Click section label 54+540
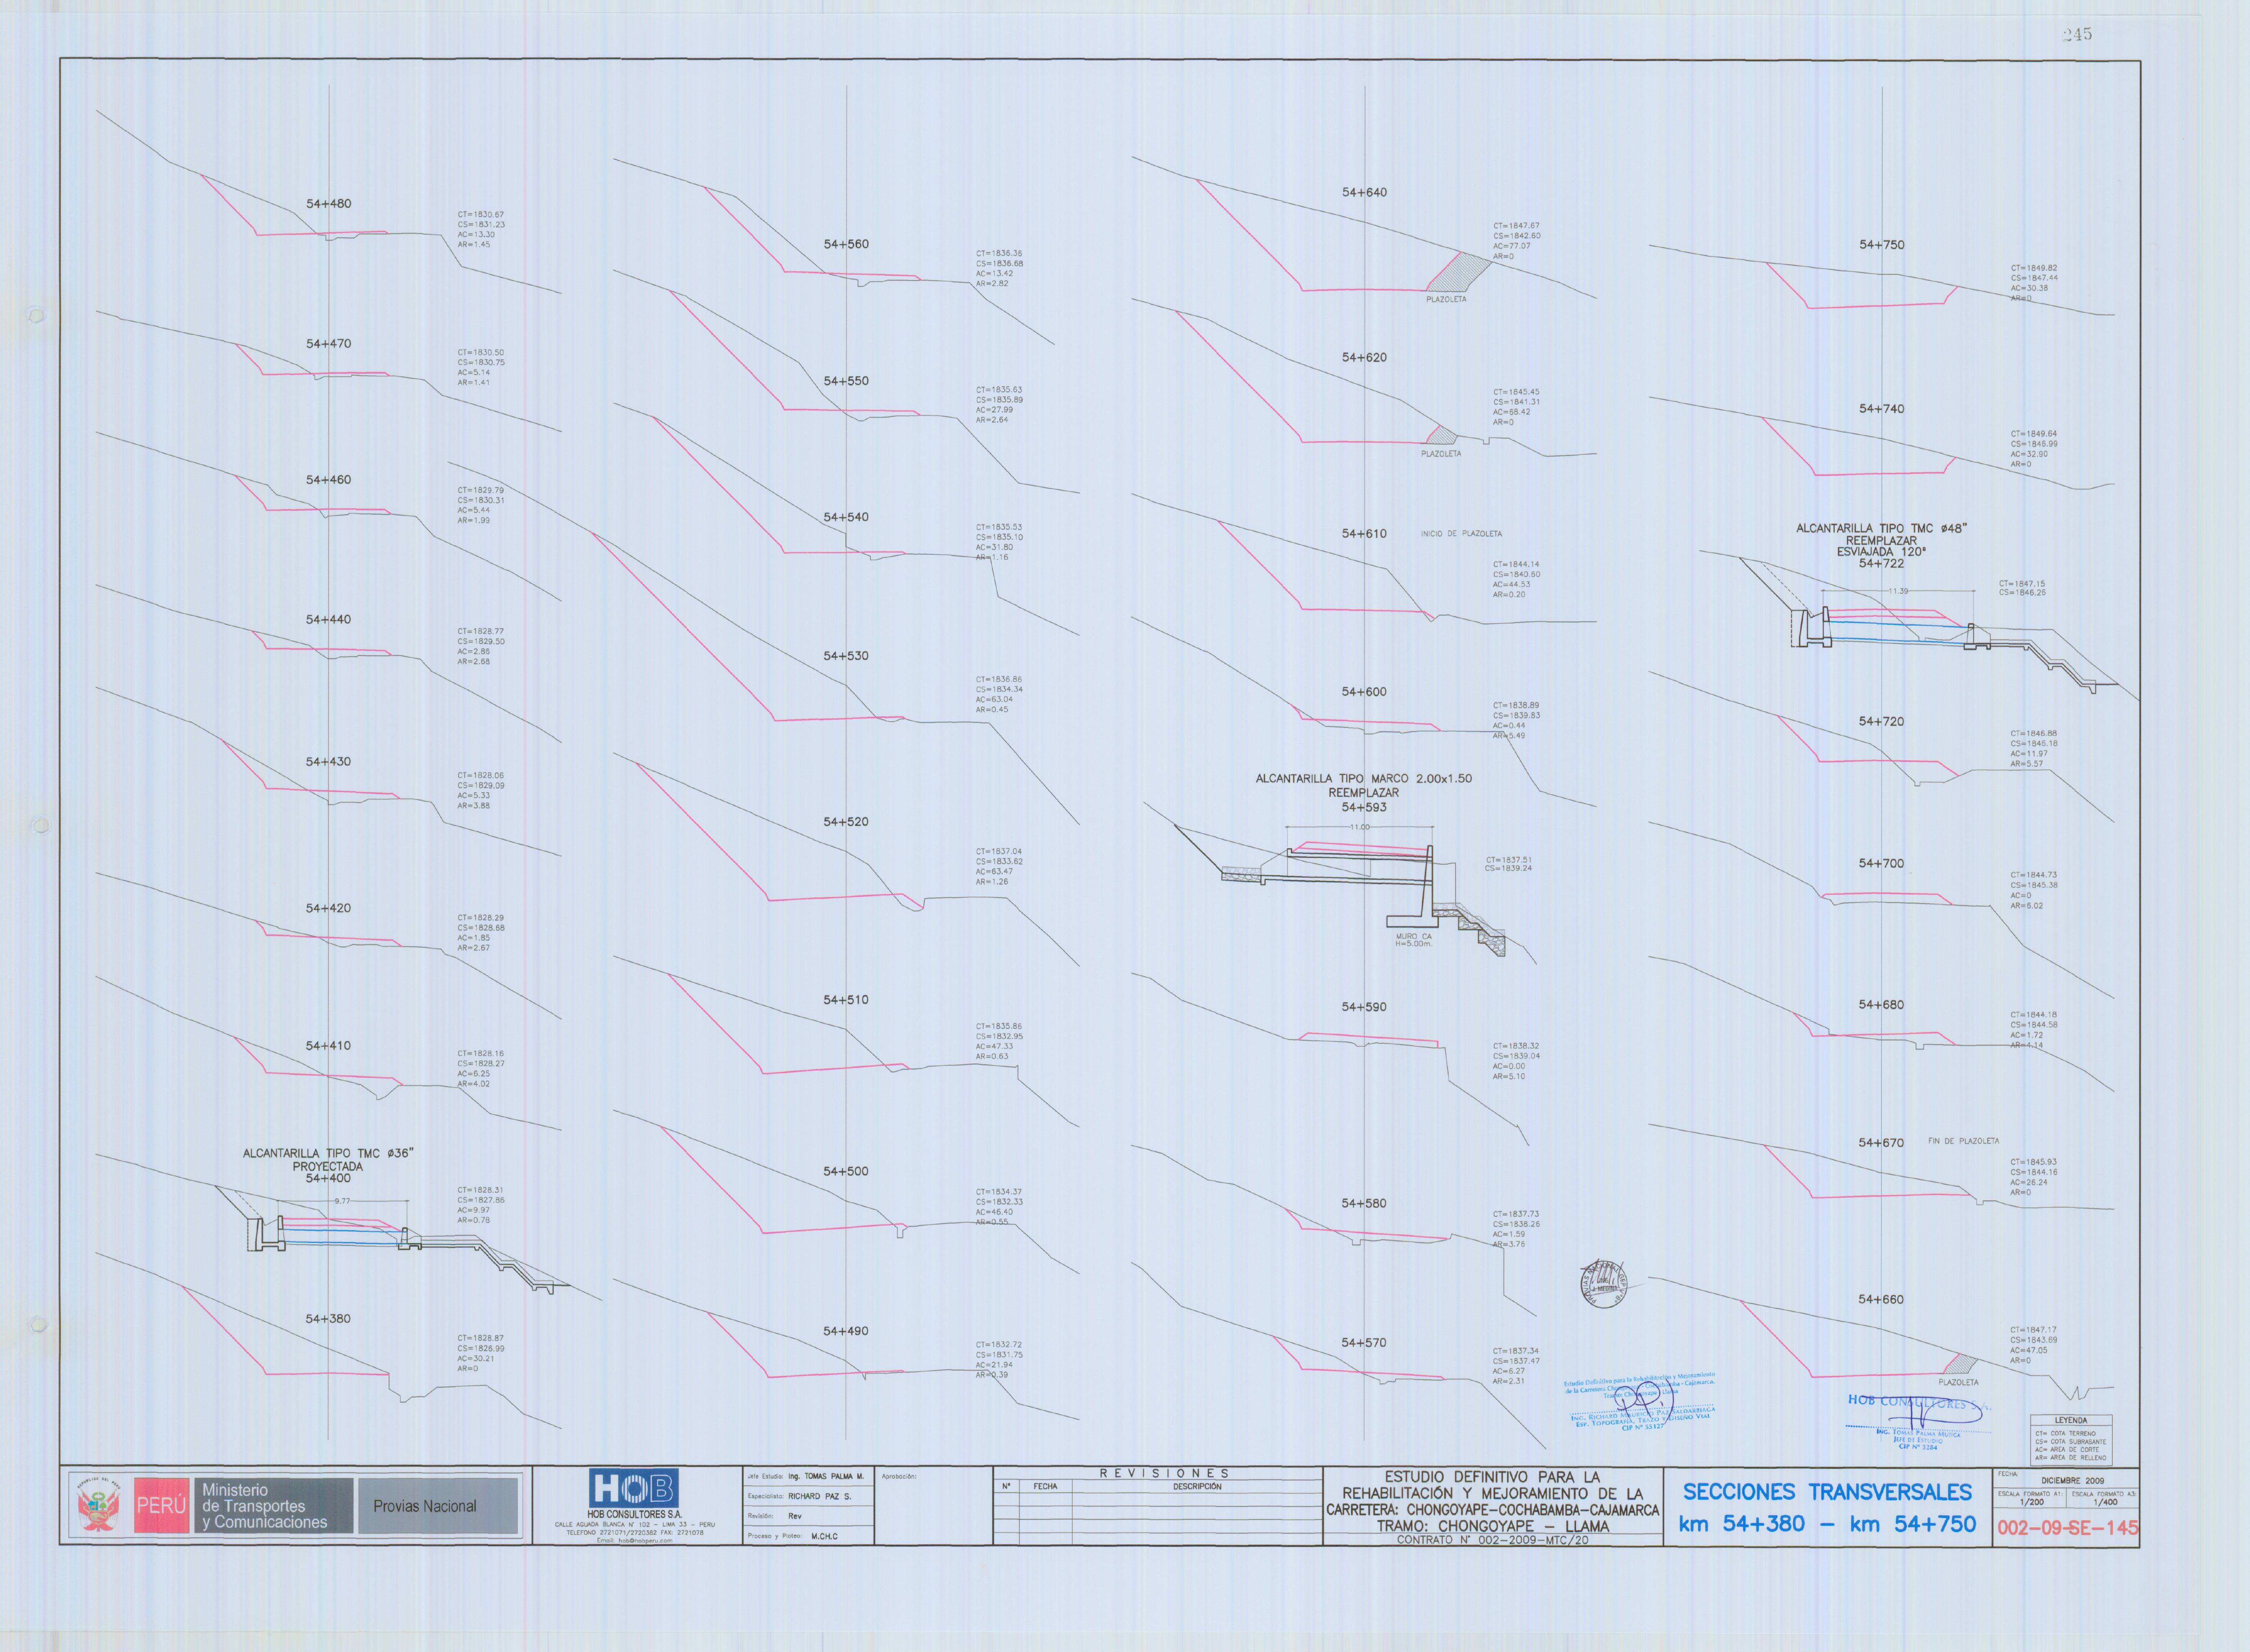Screen dimensions: 2250x1652 846,517
